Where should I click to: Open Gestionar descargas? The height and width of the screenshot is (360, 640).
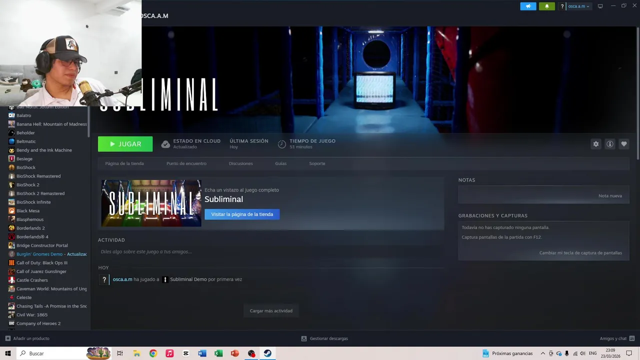pos(324,338)
